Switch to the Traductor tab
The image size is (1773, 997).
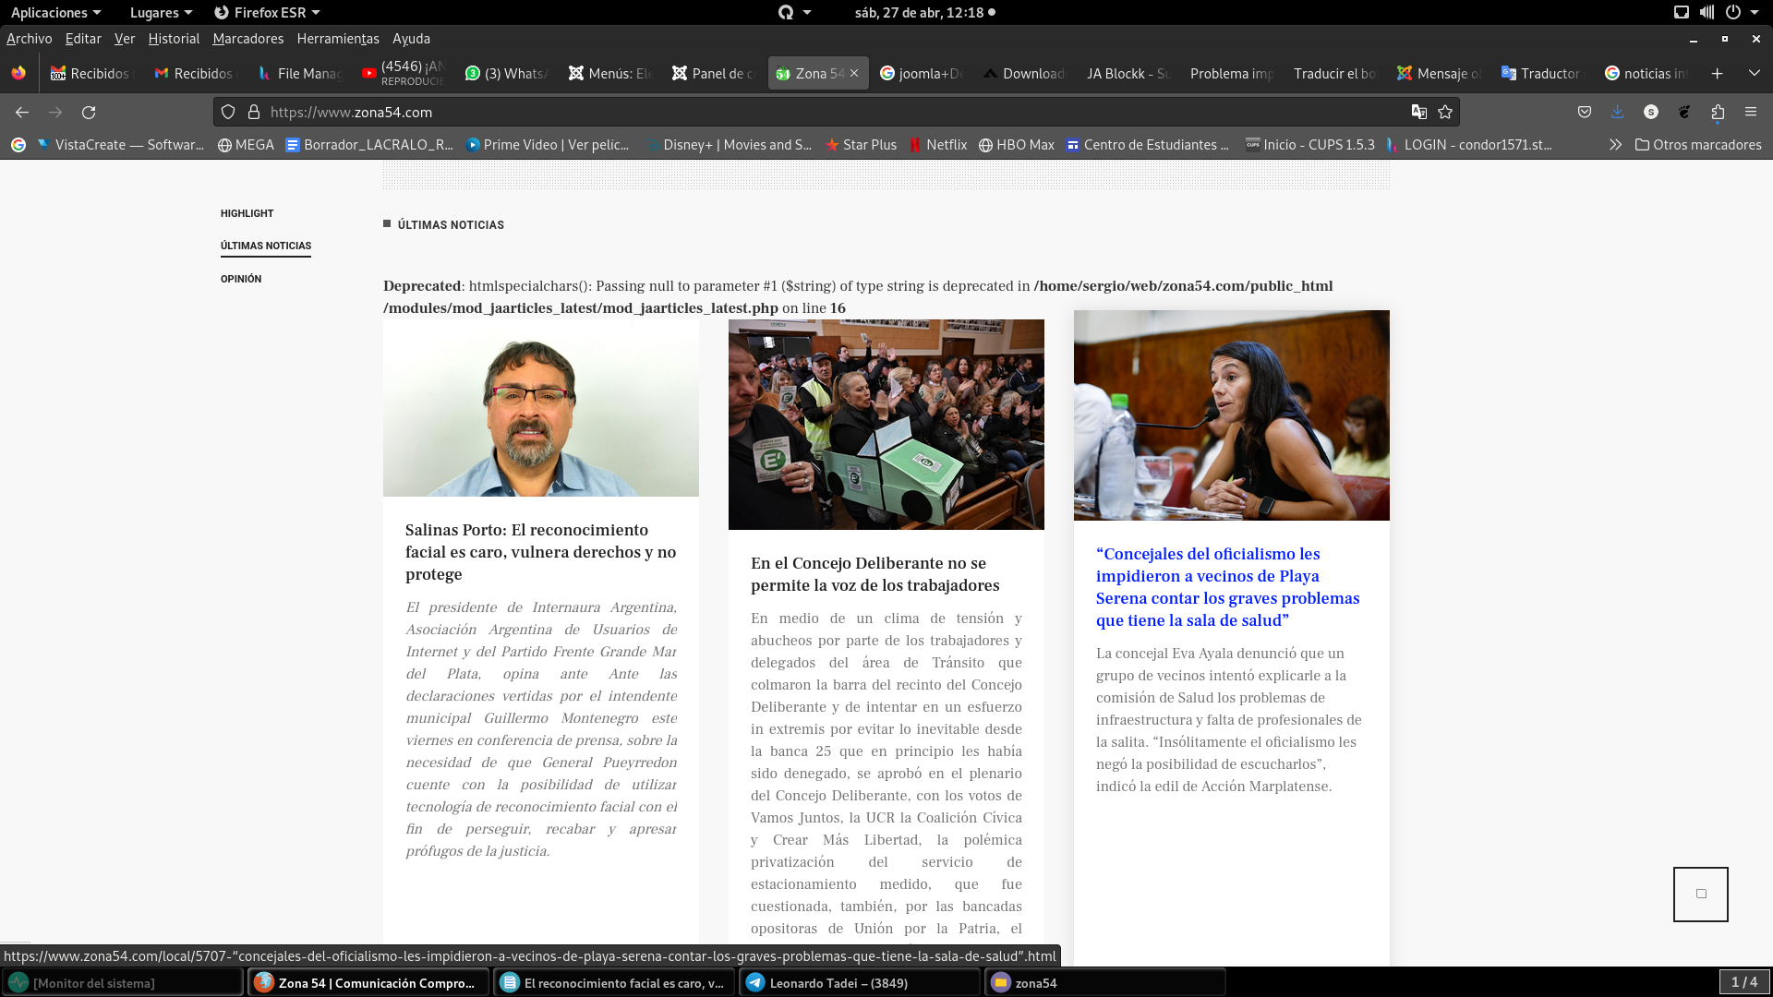click(1540, 73)
